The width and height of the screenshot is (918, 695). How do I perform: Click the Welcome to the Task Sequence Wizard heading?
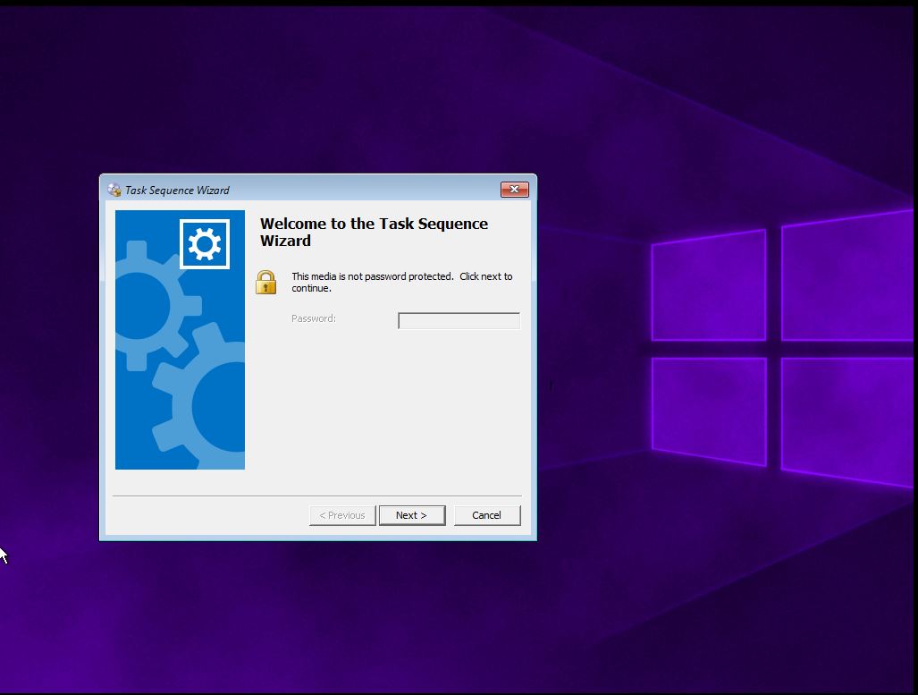tap(374, 232)
